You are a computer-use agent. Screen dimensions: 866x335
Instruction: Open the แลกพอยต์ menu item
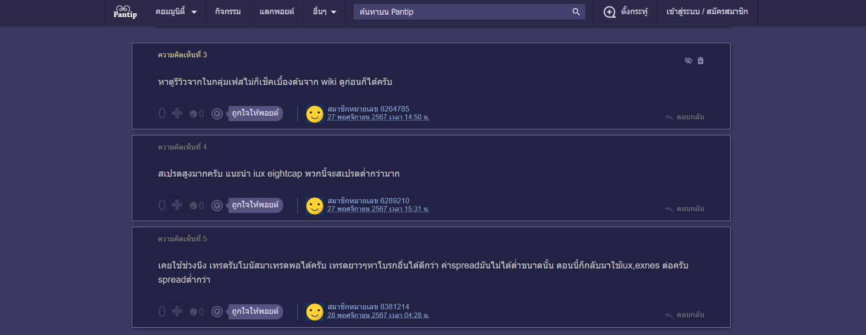tap(277, 12)
